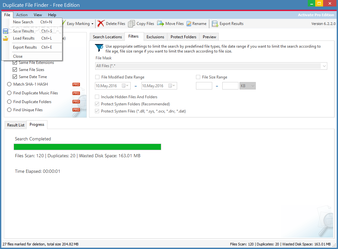338x249 pixels.
Task: Toggle the Same File Extensions checkbox
Action: tap(15, 63)
